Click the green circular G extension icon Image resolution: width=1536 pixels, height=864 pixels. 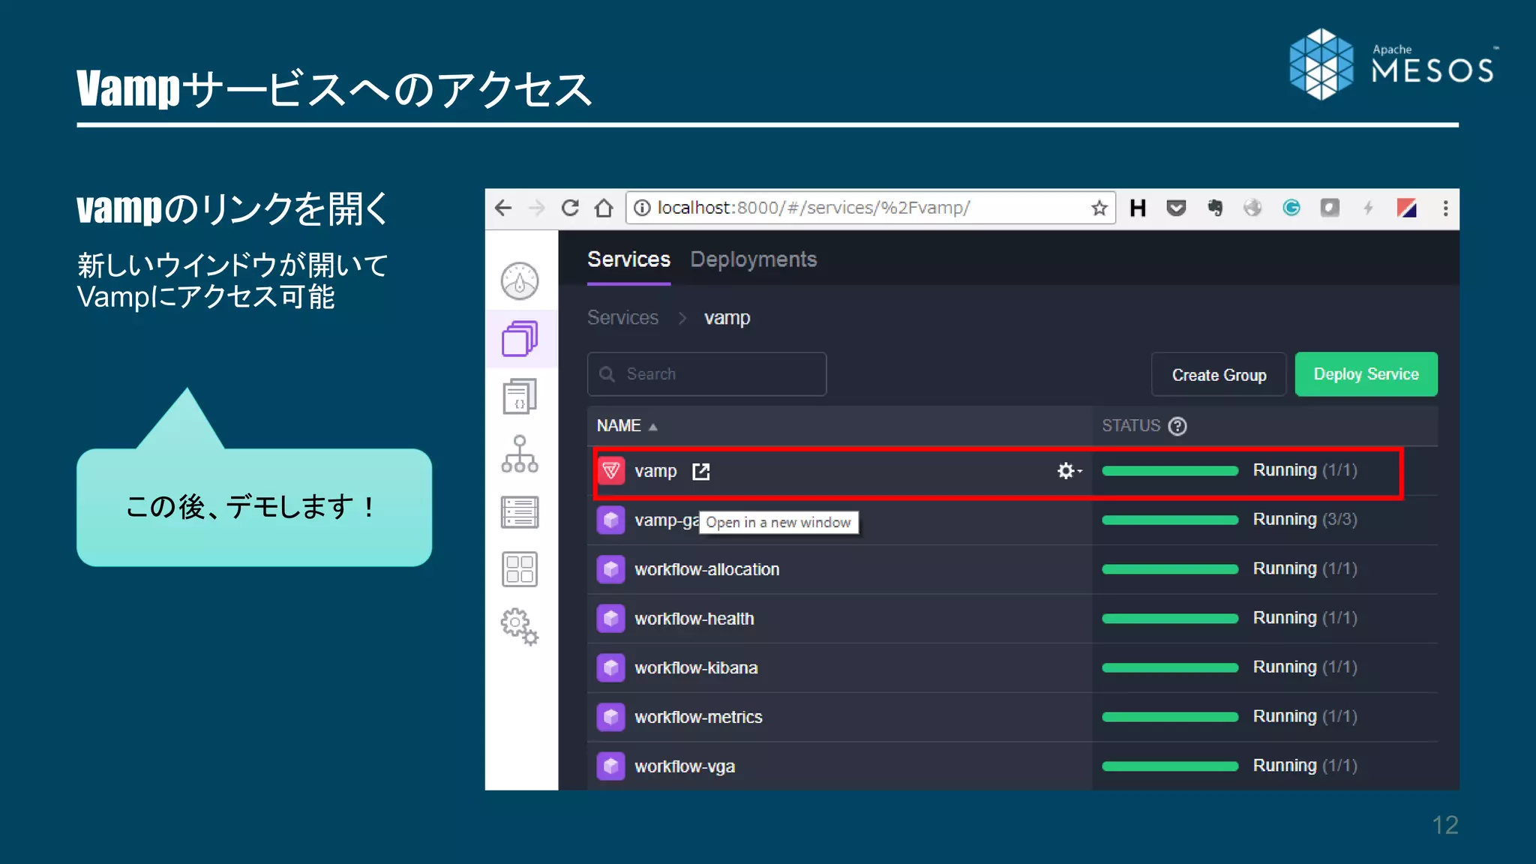click(1291, 208)
